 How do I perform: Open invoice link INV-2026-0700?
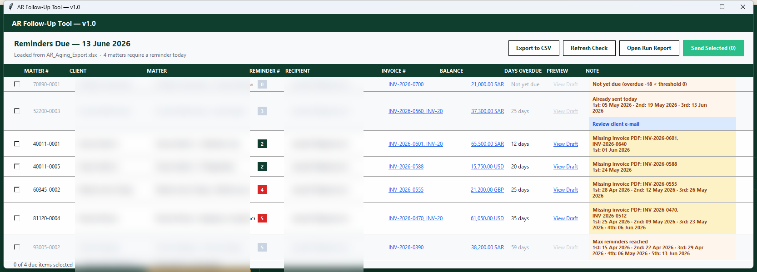406,84
